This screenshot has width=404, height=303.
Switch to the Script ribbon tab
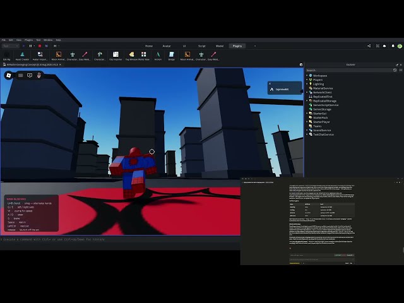click(x=202, y=46)
